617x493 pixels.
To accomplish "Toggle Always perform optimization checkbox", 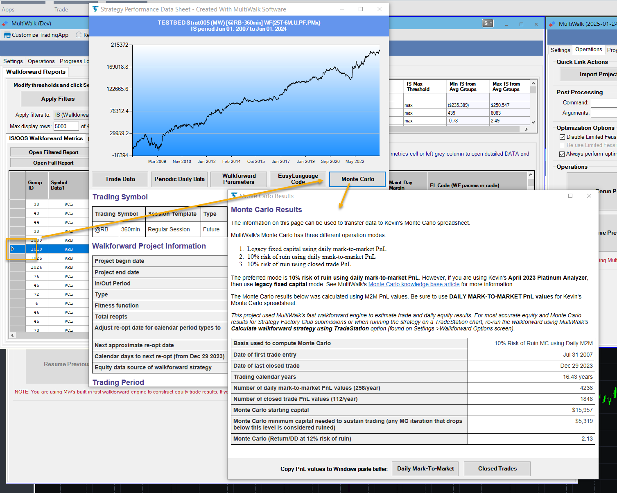I will (562, 154).
